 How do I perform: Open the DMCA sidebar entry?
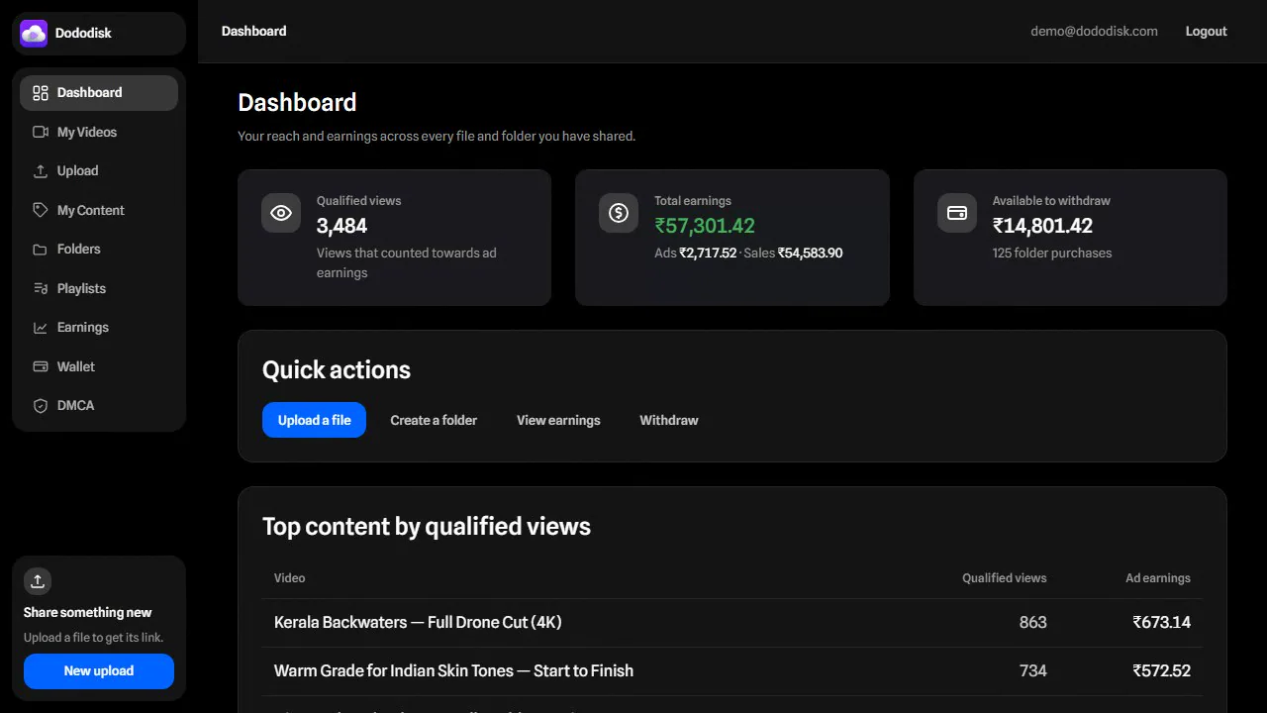[x=99, y=406]
